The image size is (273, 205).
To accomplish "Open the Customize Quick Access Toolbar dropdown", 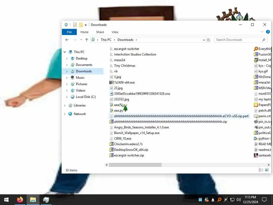I will tap(86, 25).
